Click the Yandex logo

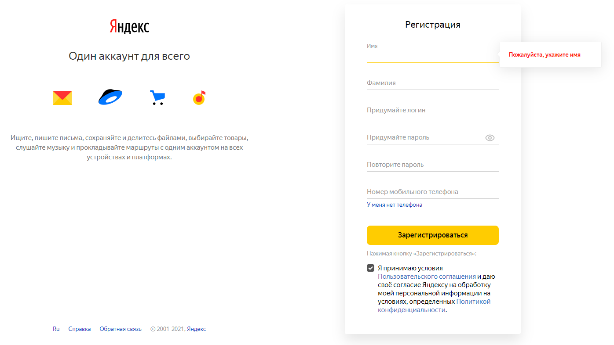coord(129,26)
